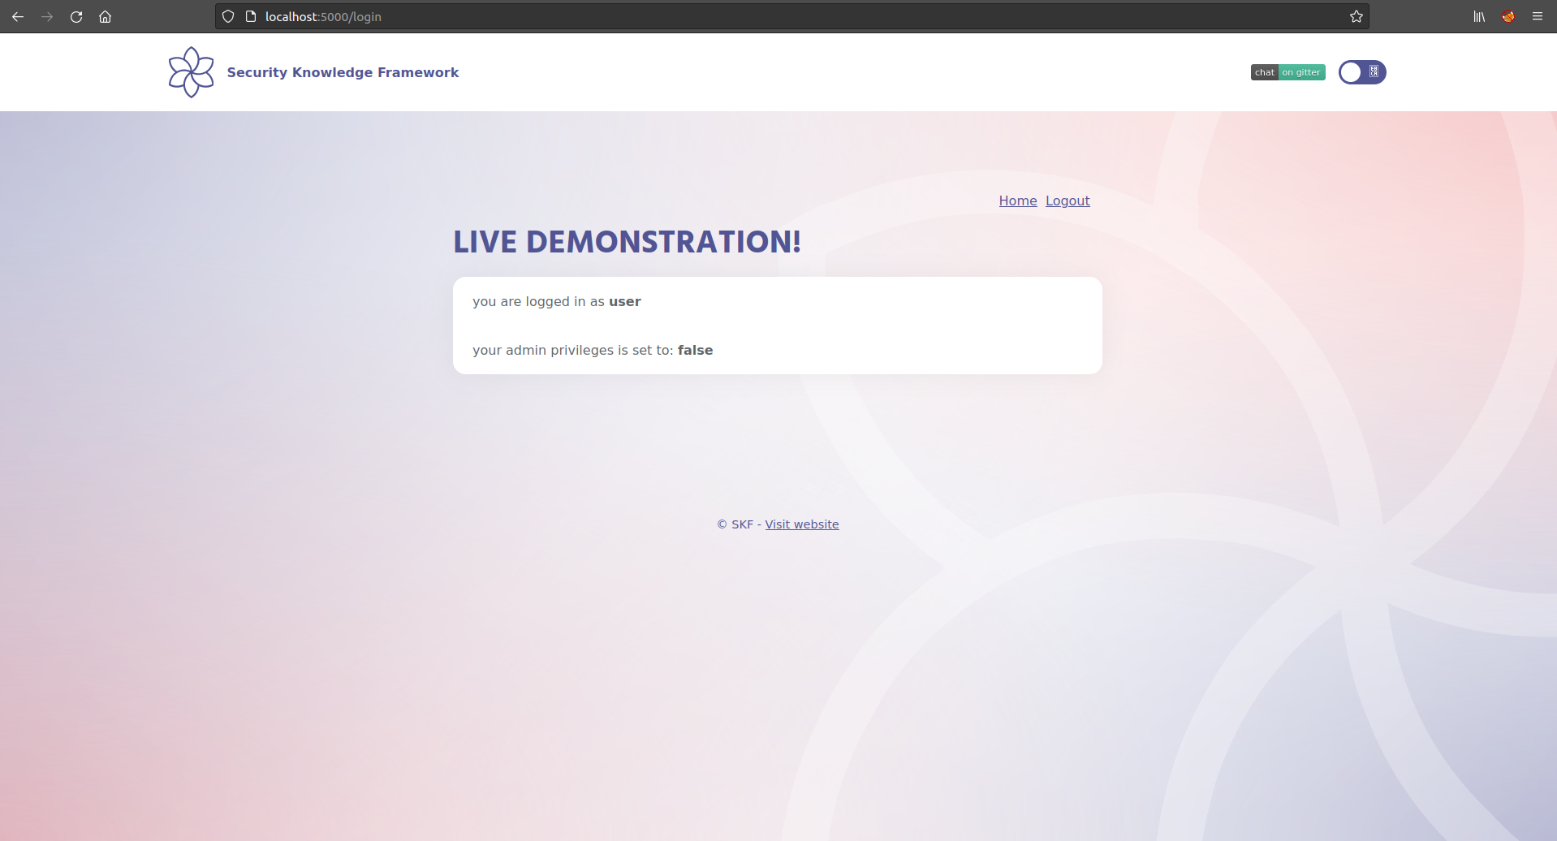Go to the Home link

coord(1018,201)
